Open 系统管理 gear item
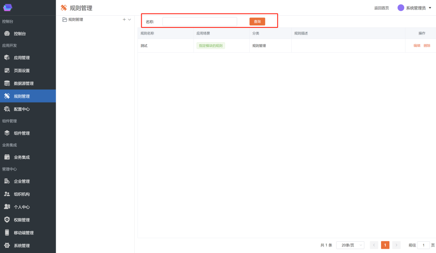This screenshot has height=253, width=436. pyautogui.click(x=21, y=246)
